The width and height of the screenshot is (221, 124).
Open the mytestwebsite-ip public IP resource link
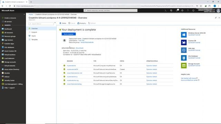72,76
